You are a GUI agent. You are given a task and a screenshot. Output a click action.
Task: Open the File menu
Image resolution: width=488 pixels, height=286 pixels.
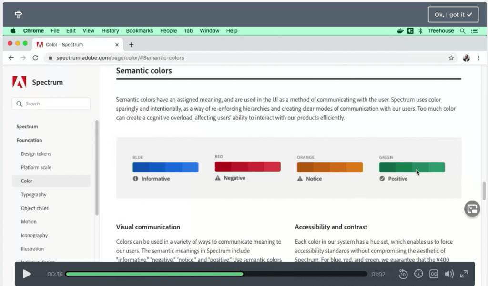tap(55, 31)
